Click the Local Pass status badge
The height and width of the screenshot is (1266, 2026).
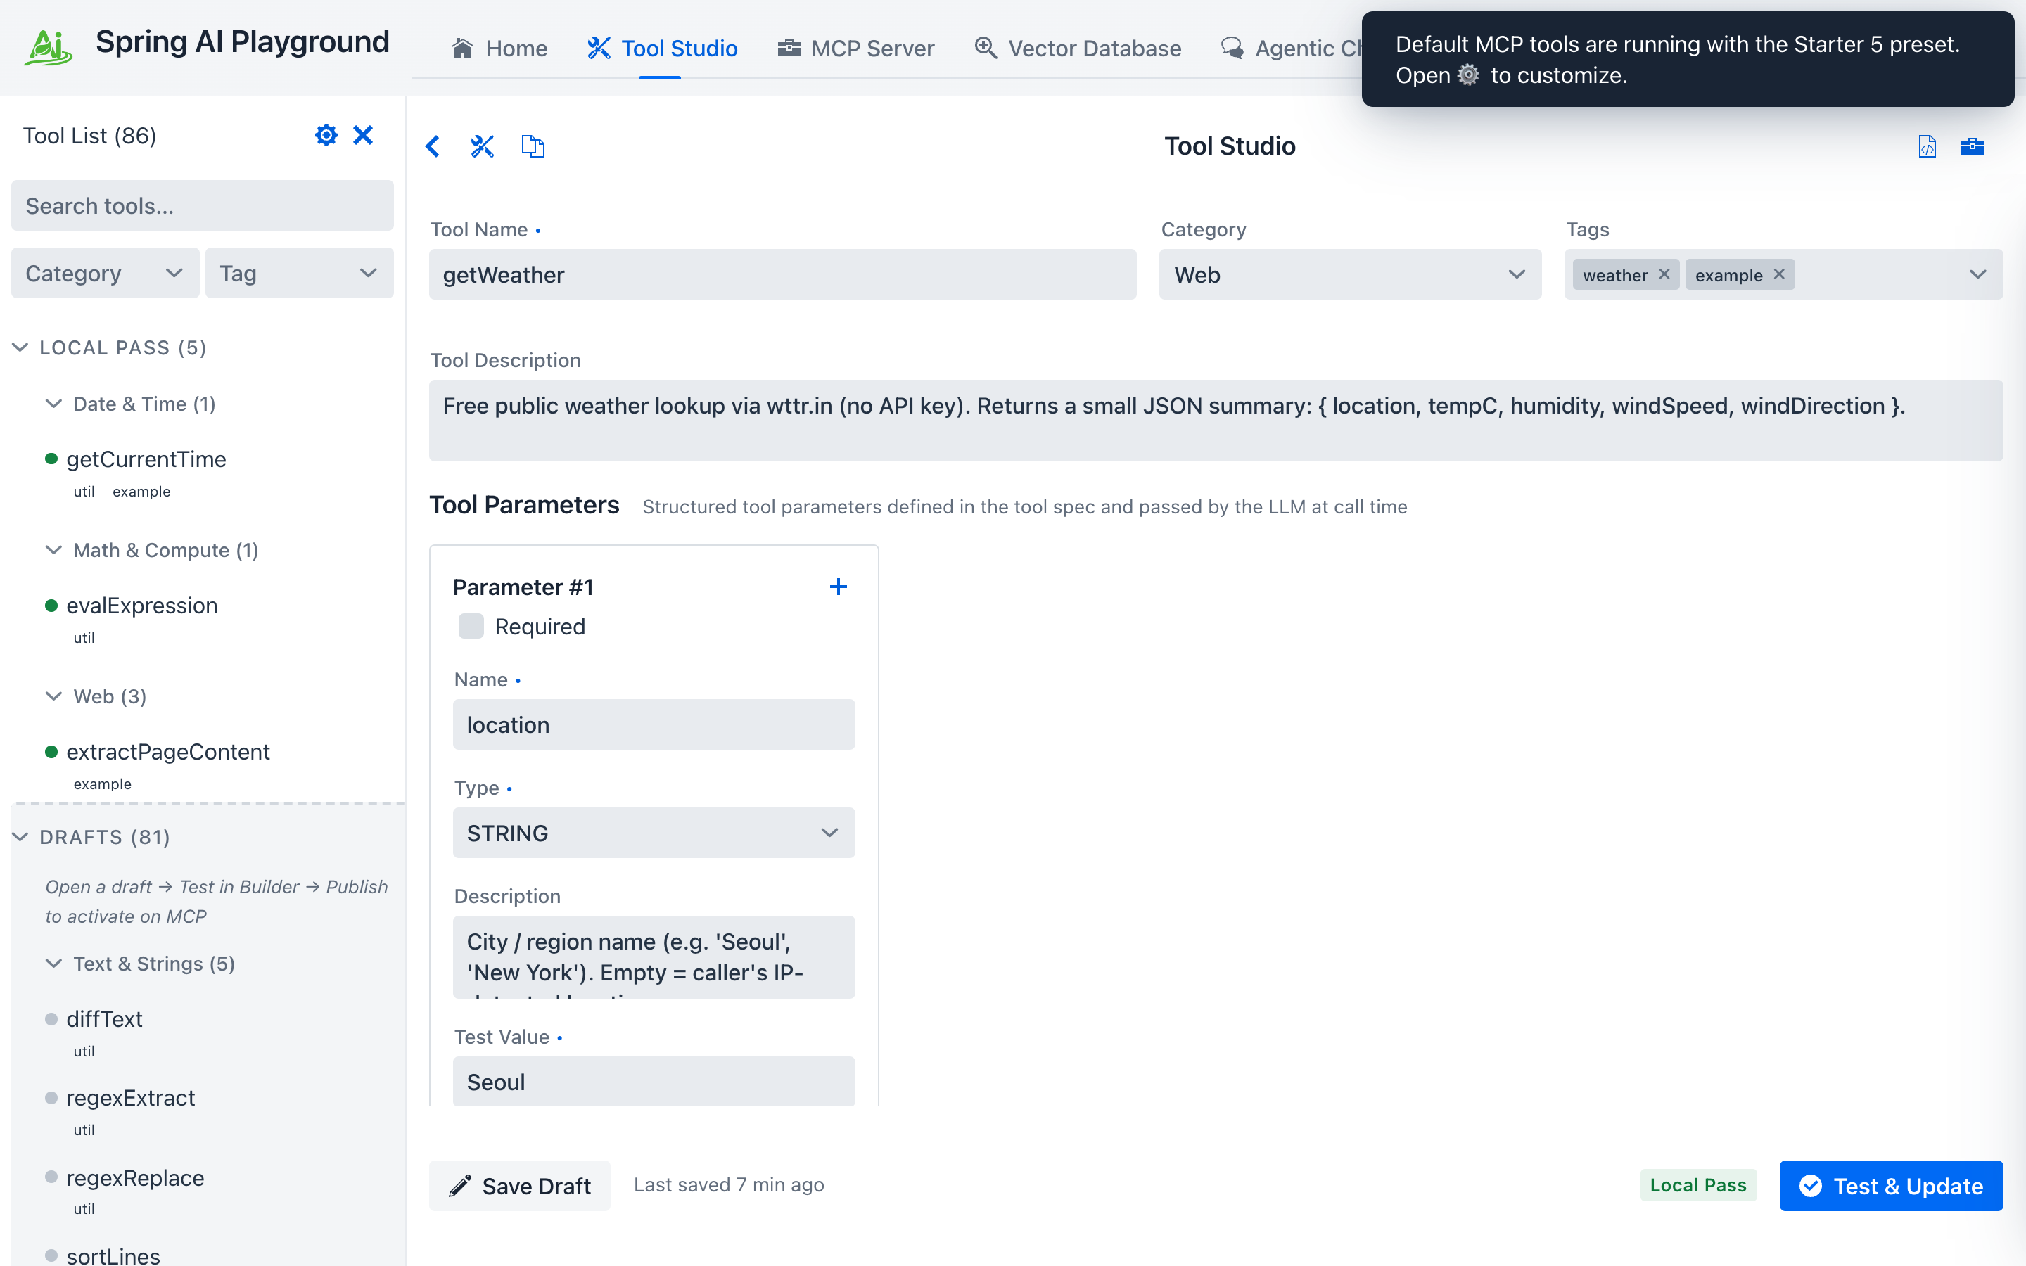click(1697, 1186)
